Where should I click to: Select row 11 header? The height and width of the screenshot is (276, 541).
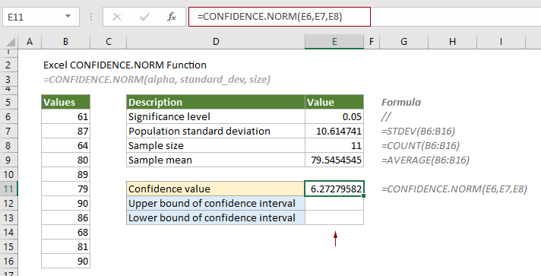(8, 189)
